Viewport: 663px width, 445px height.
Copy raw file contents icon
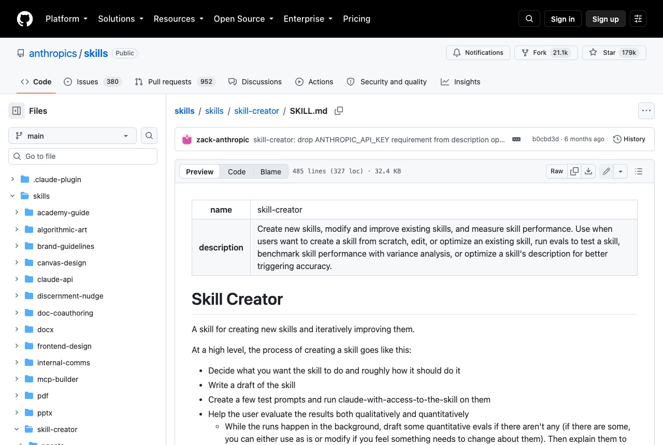(x=574, y=171)
